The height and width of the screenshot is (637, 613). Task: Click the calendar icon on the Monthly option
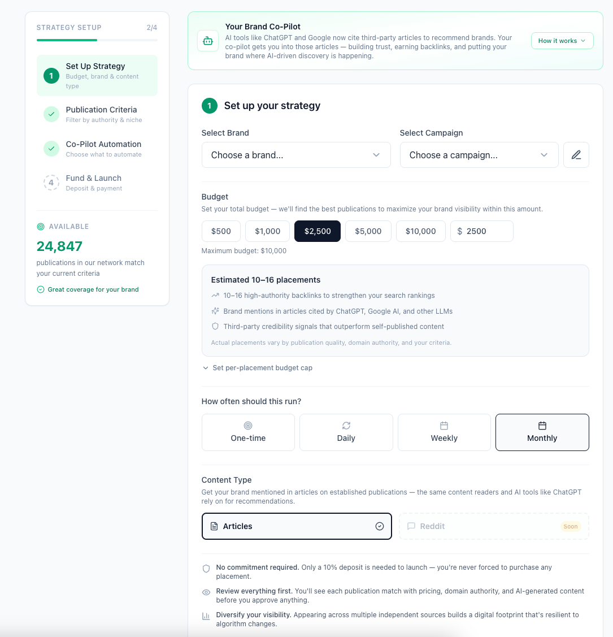click(542, 425)
